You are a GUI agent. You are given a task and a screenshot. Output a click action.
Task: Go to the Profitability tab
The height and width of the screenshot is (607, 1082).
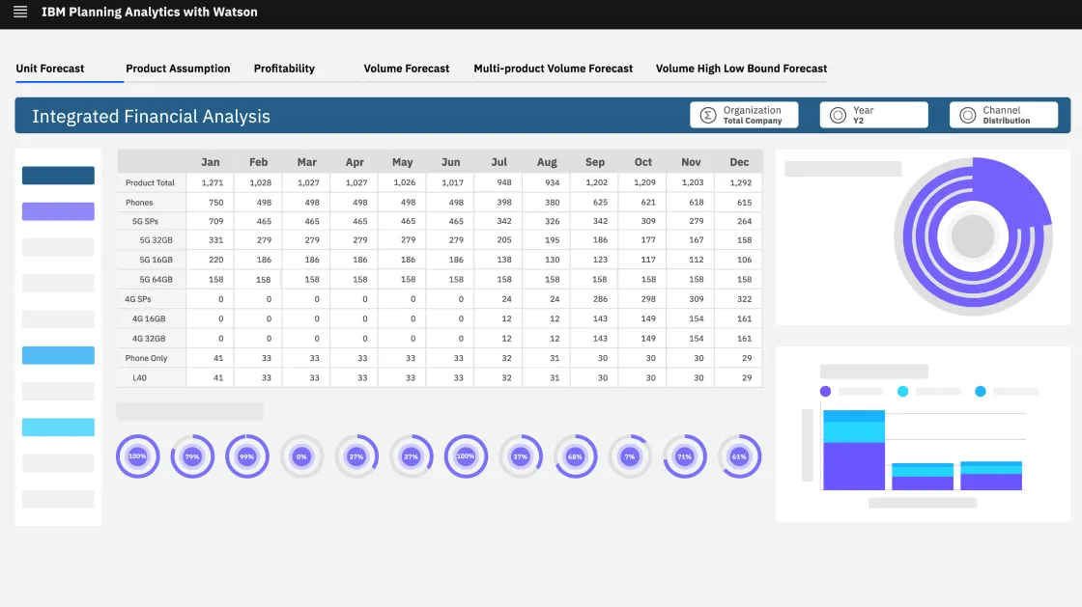[284, 69]
